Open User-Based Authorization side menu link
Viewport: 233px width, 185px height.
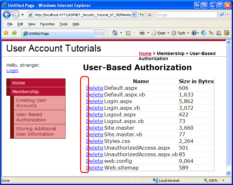point(40,117)
